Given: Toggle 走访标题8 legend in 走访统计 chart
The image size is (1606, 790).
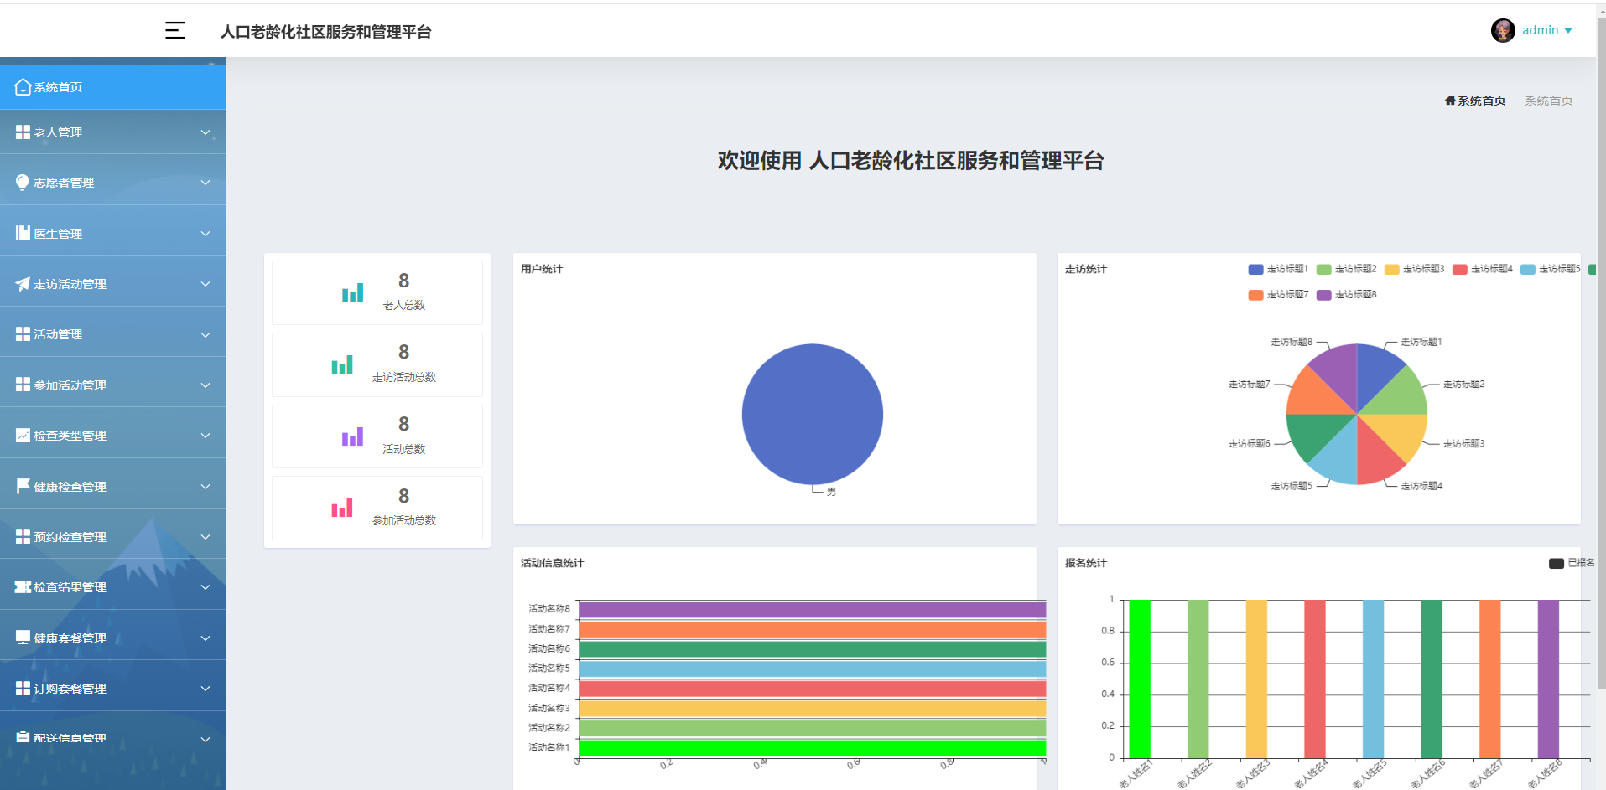Looking at the screenshot, I should click(1346, 294).
